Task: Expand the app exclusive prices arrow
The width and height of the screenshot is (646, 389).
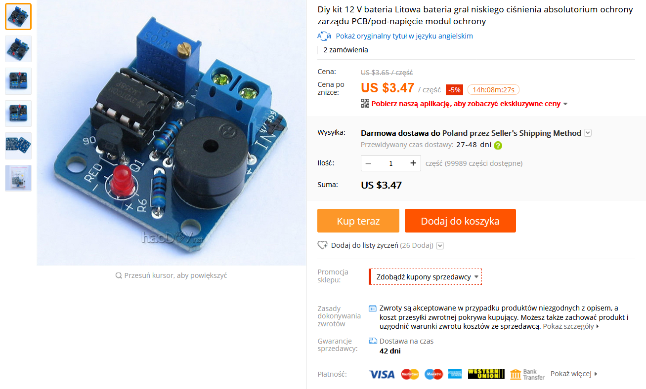Action: pyautogui.click(x=565, y=104)
